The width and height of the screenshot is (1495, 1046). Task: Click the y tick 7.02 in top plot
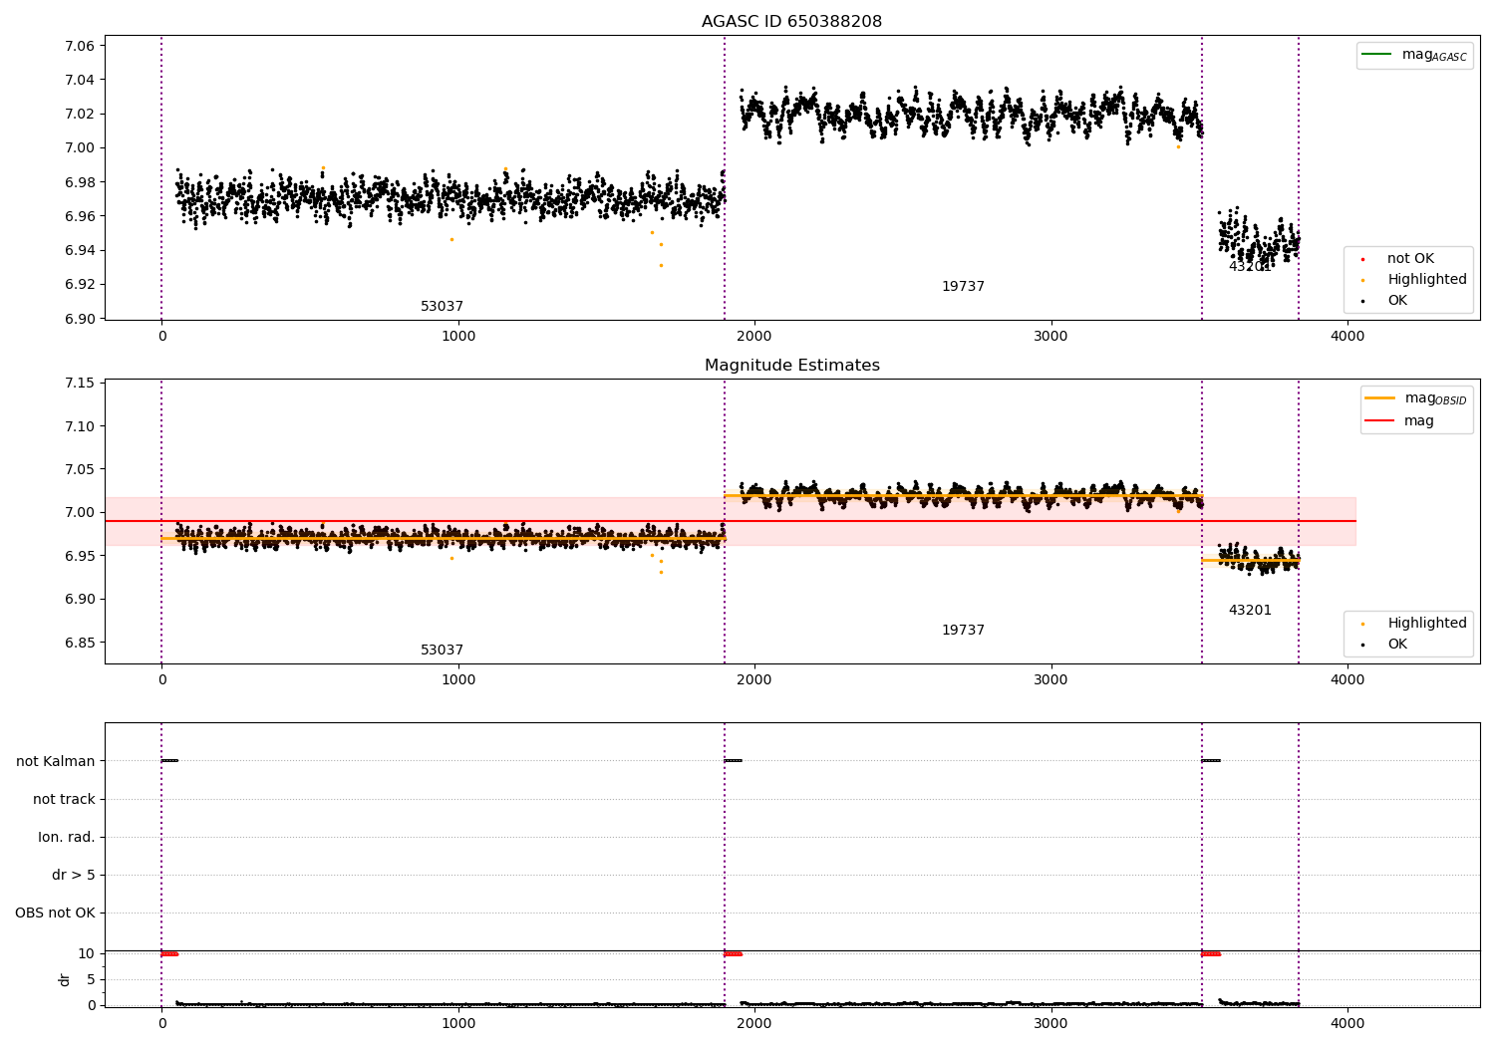point(80,114)
